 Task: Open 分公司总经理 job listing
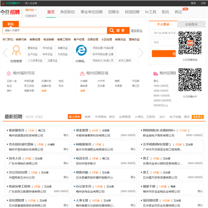18,172
